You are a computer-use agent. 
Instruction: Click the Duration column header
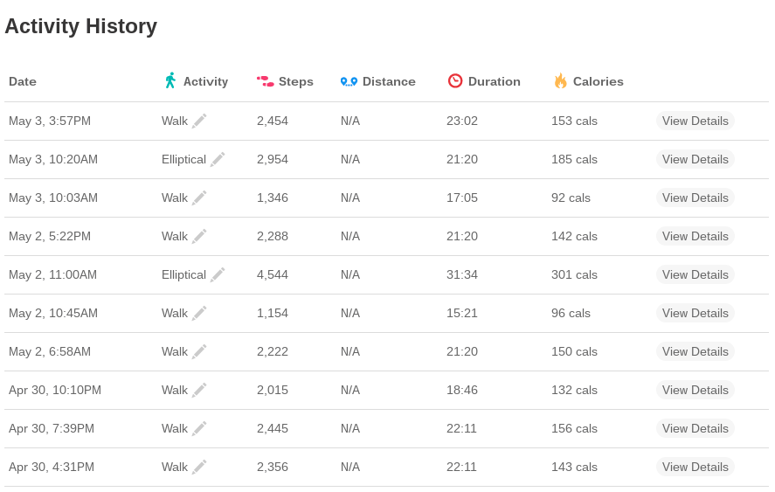tap(494, 81)
